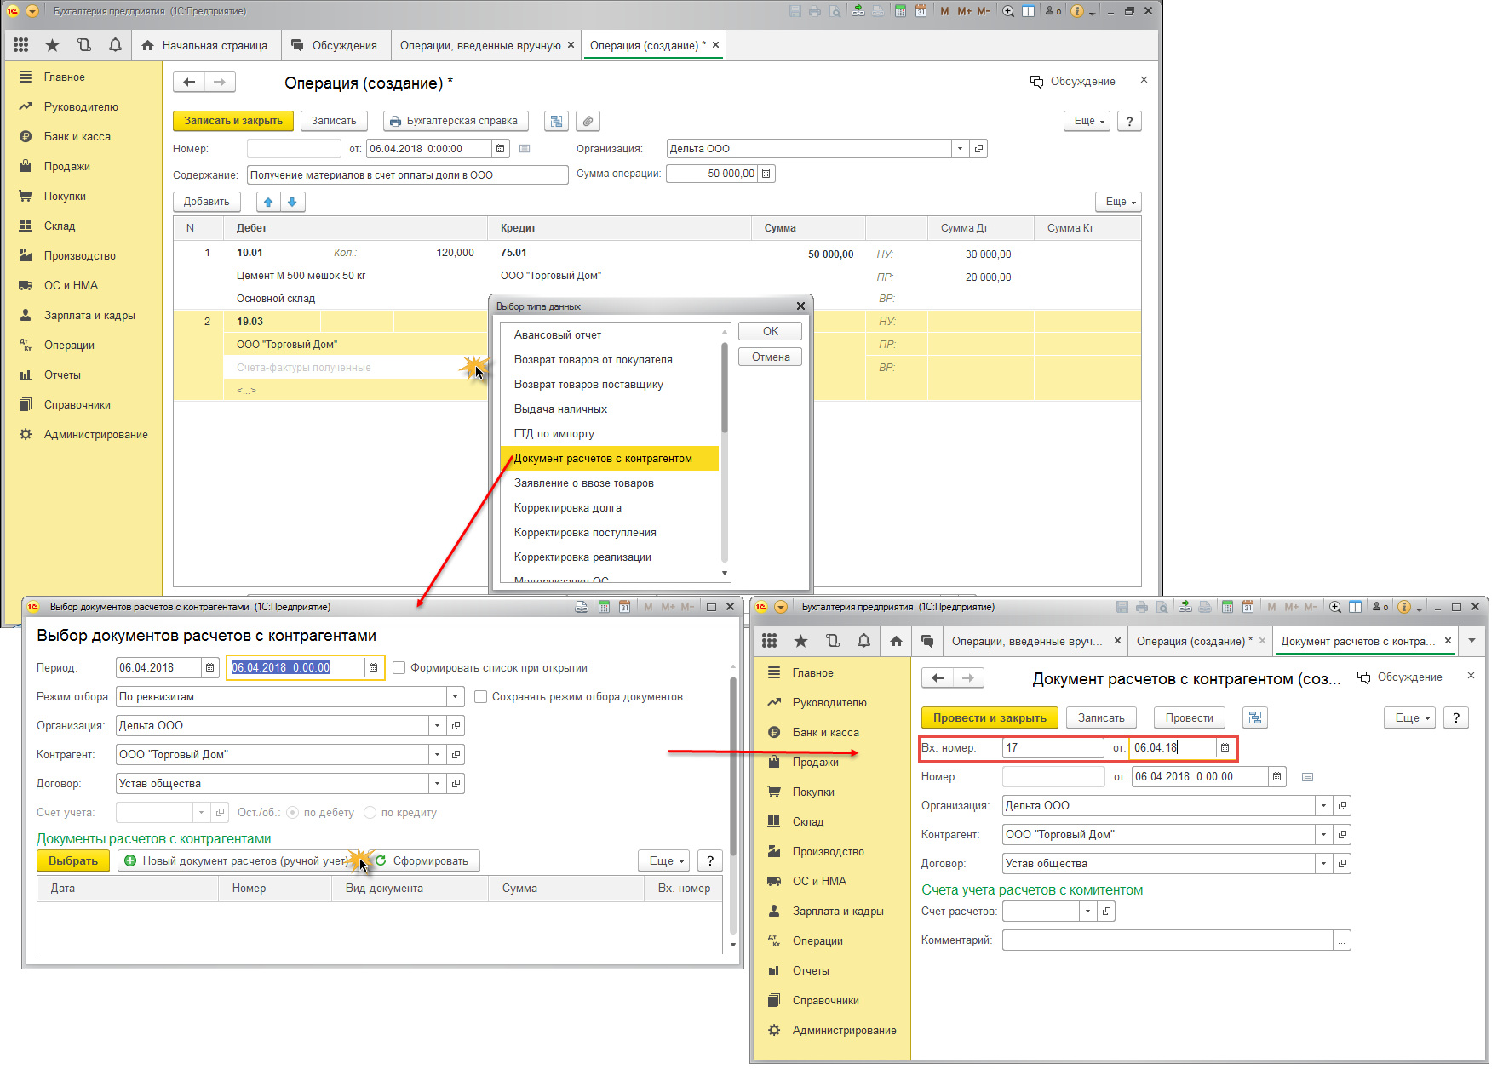Image resolution: width=1503 pixels, height=1069 pixels.
Task: Open Договор card icon in Документ расчетов form
Action: [1342, 864]
